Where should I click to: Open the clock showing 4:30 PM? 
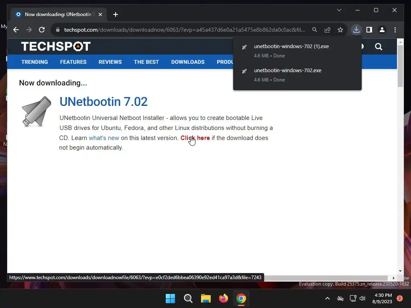pyautogui.click(x=382, y=298)
